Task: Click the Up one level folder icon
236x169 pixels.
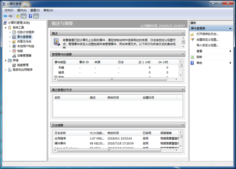Action: point(18,16)
